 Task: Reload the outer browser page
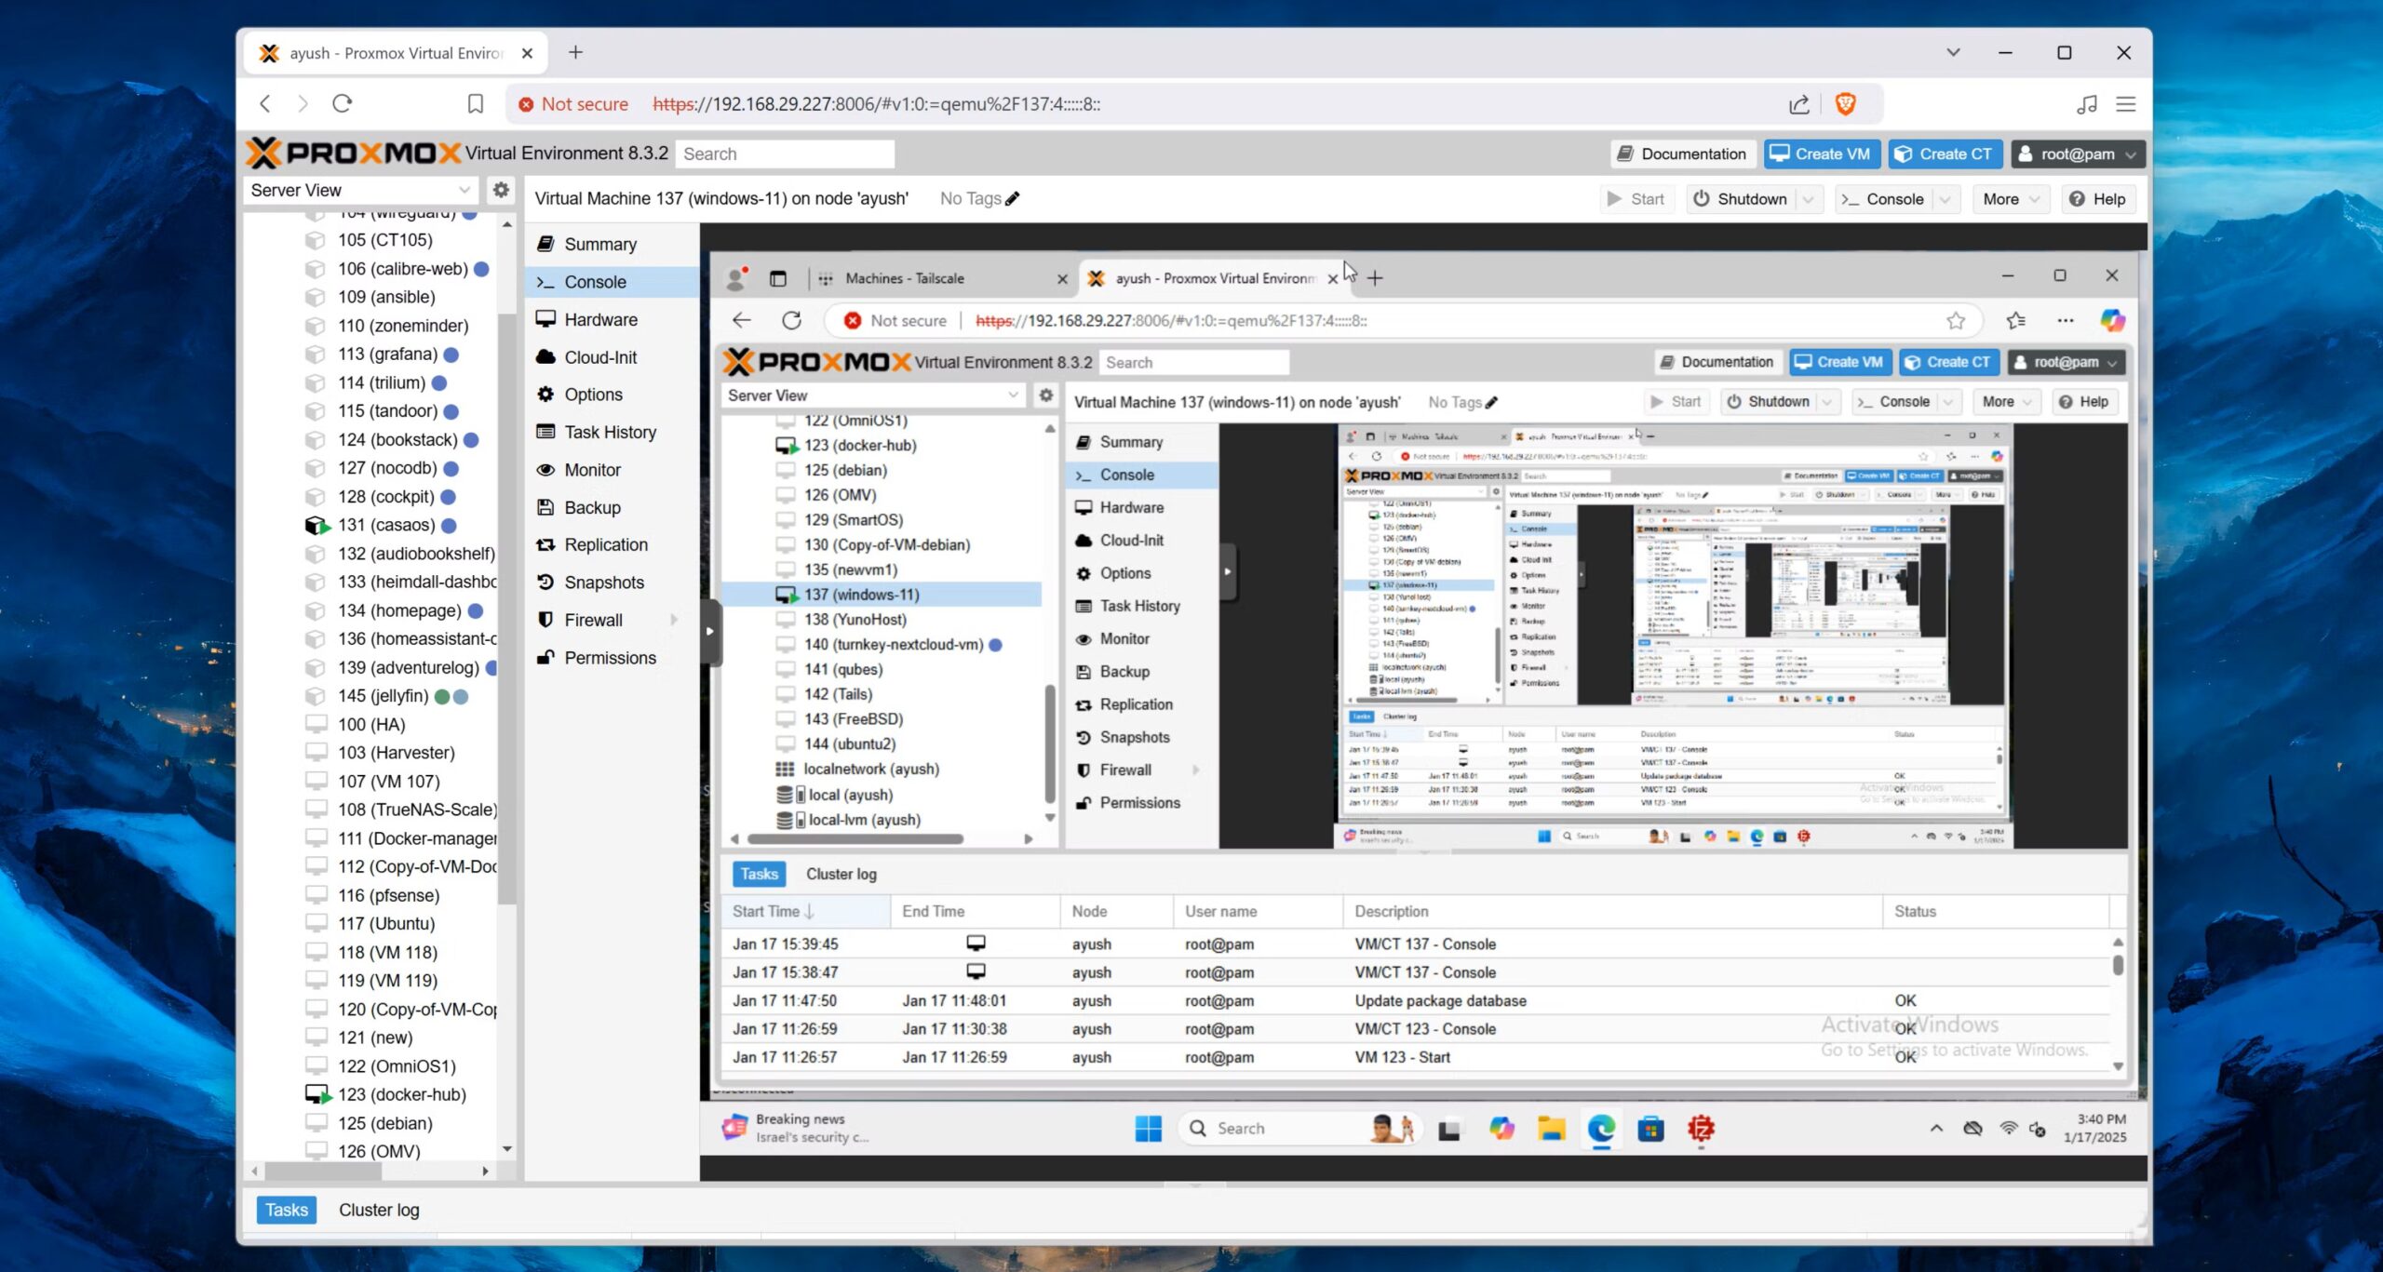[343, 104]
